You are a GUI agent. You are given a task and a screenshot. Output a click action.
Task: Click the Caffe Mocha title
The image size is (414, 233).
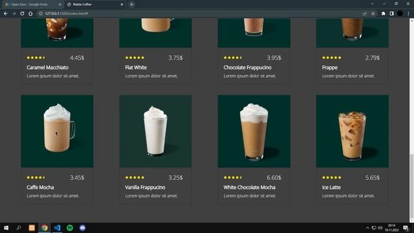(40, 187)
